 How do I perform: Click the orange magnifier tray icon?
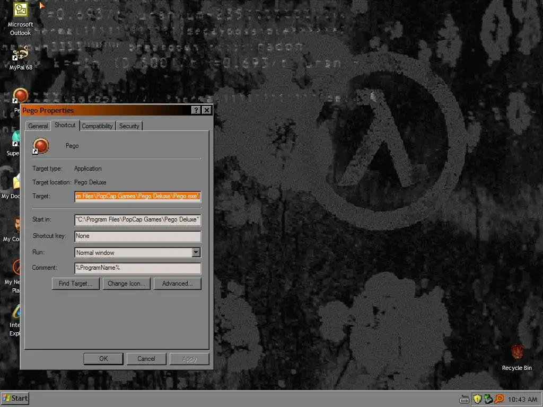click(499, 399)
